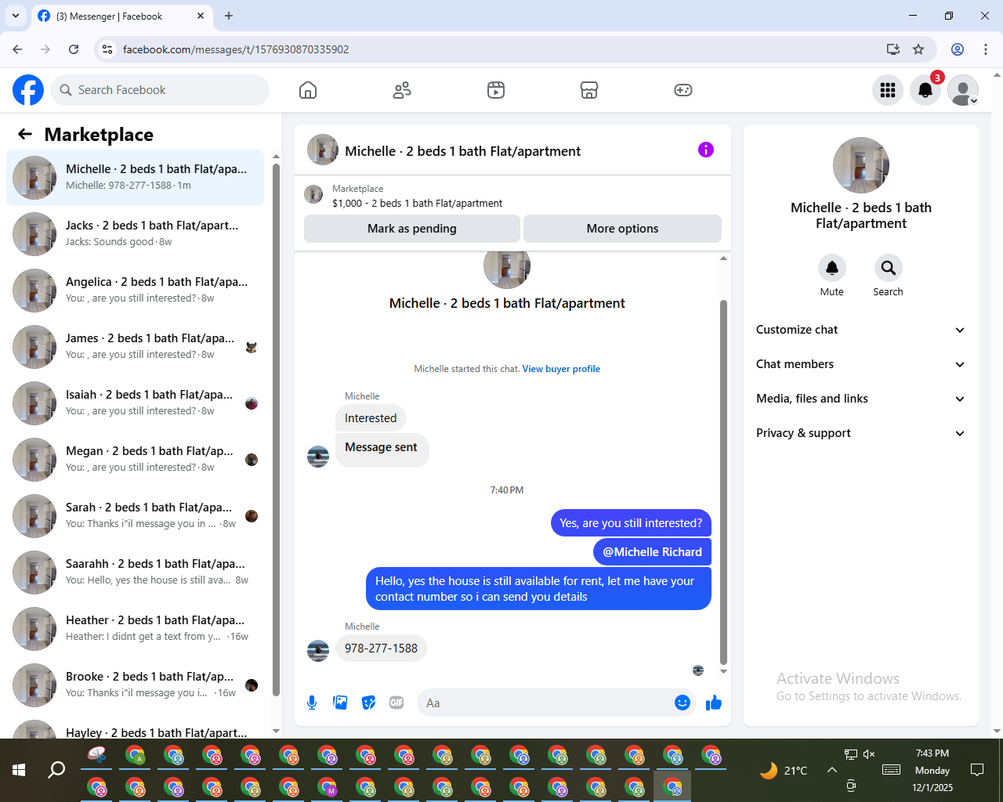Open the Sarah conversation
The image size is (1003, 802).
tap(135, 516)
